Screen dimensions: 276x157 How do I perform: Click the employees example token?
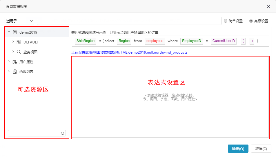tap(155, 41)
